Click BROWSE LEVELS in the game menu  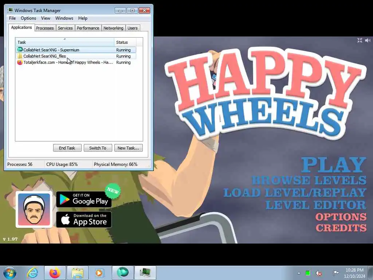pos(309,180)
